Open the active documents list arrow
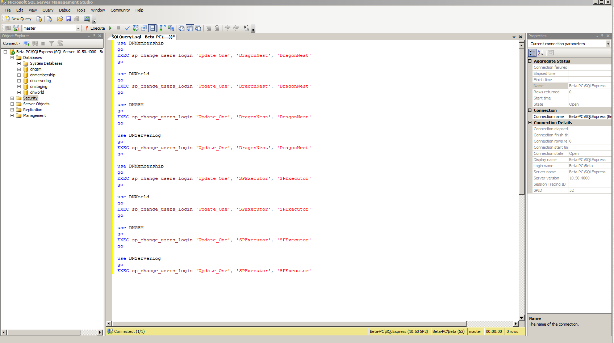Viewport: 614px width, 343px height. [x=514, y=37]
